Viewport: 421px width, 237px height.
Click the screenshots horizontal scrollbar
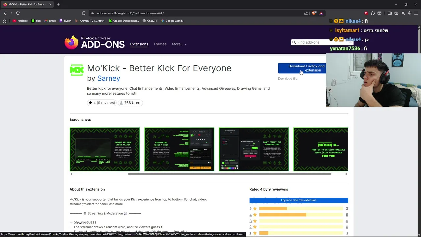(230, 174)
